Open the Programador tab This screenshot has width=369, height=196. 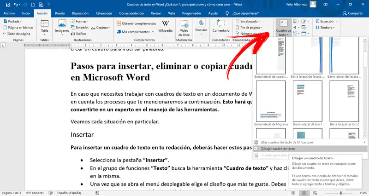pyautogui.click(x=191, y=13)
